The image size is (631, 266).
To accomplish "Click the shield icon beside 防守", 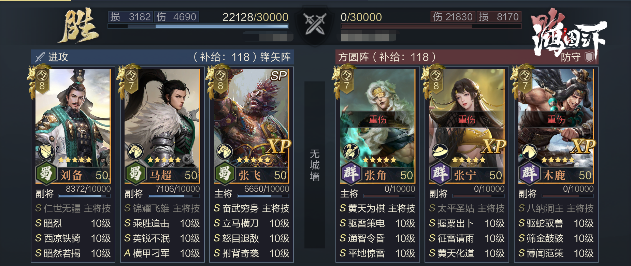I will (589, 57).
